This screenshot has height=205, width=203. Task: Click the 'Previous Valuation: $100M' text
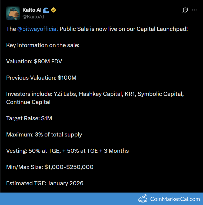pyautogui.click(x=41, y=78)
